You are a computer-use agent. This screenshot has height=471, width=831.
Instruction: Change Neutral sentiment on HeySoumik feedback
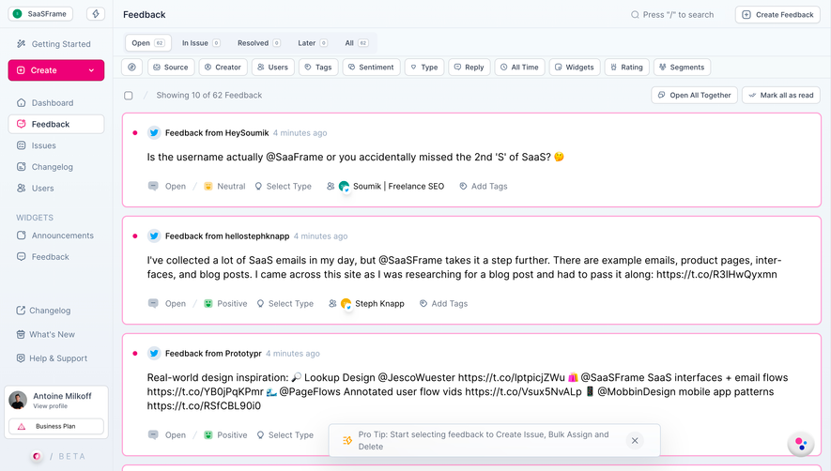click(224, 186)
